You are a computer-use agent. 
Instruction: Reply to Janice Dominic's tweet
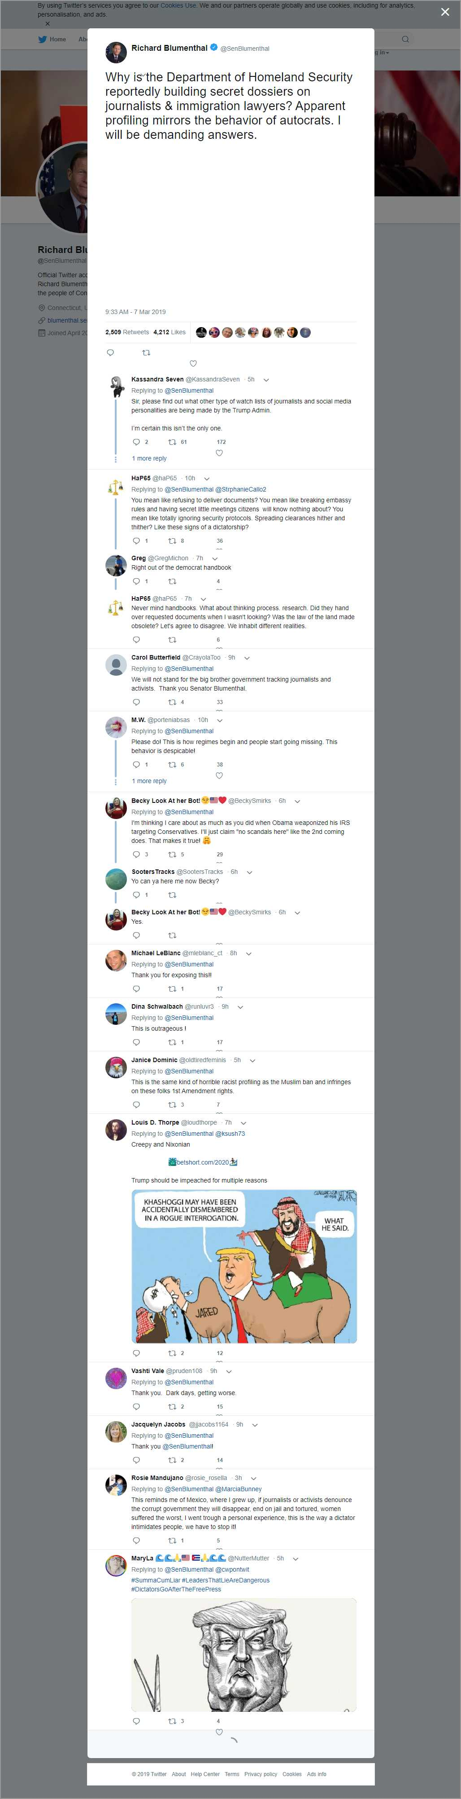coord(136,1105)
